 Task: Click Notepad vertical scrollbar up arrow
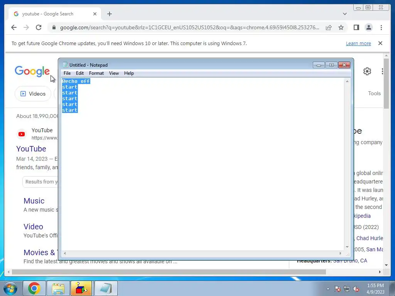click(347, 82)
